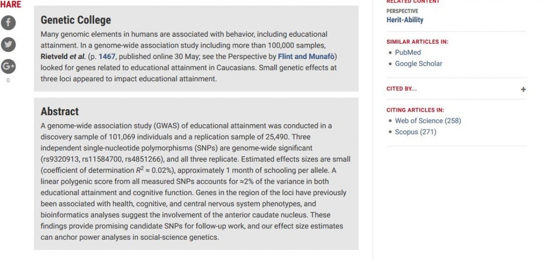
Task: Click the share count below Google Plus
Action: [8, 80]
